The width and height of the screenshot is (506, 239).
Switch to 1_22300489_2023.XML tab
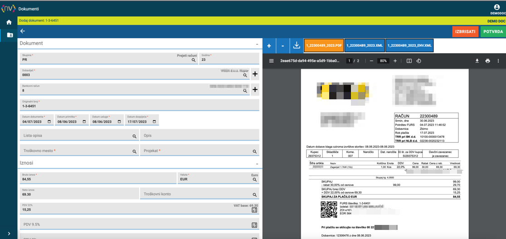(365, 46)
